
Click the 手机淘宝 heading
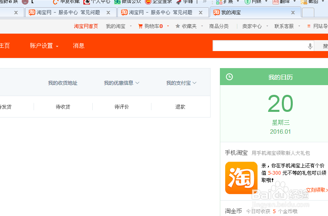pyautogui.click(x=236, y=153)
